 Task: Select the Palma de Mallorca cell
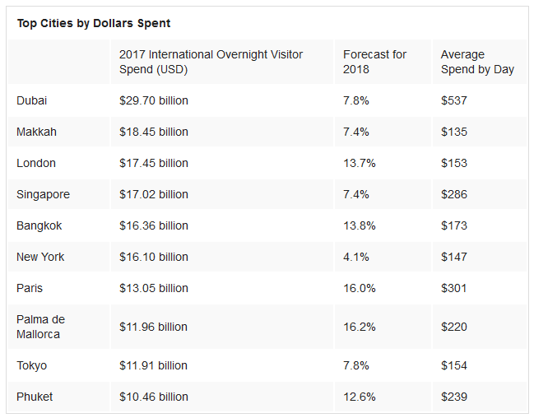pyautogui.click(x=40, y=327)
